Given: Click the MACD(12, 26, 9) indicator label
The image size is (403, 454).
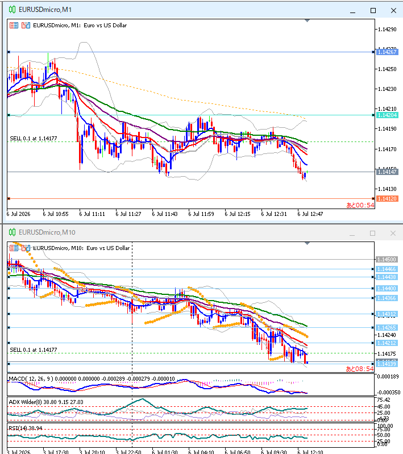Looking at the screenshot, I should (x=31, y=379).
